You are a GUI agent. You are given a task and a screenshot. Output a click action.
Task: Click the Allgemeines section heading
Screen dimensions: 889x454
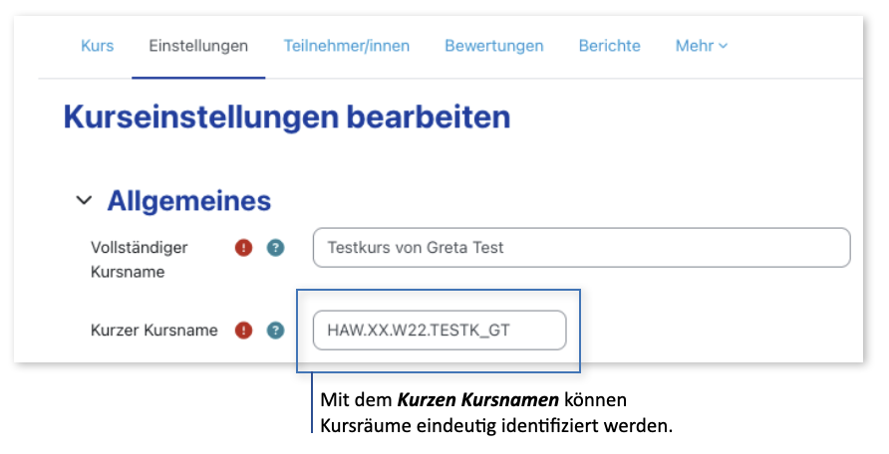tap(188, 201)
